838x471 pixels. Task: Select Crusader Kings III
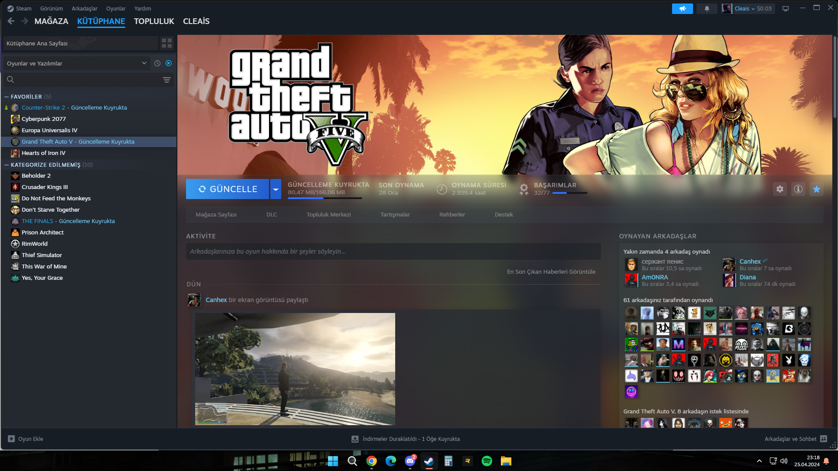[x=89, y=187]
